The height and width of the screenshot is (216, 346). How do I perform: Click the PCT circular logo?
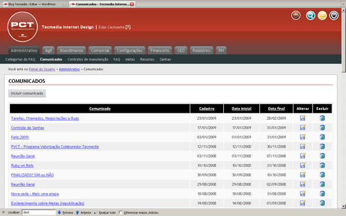click(x=22, y=27)
